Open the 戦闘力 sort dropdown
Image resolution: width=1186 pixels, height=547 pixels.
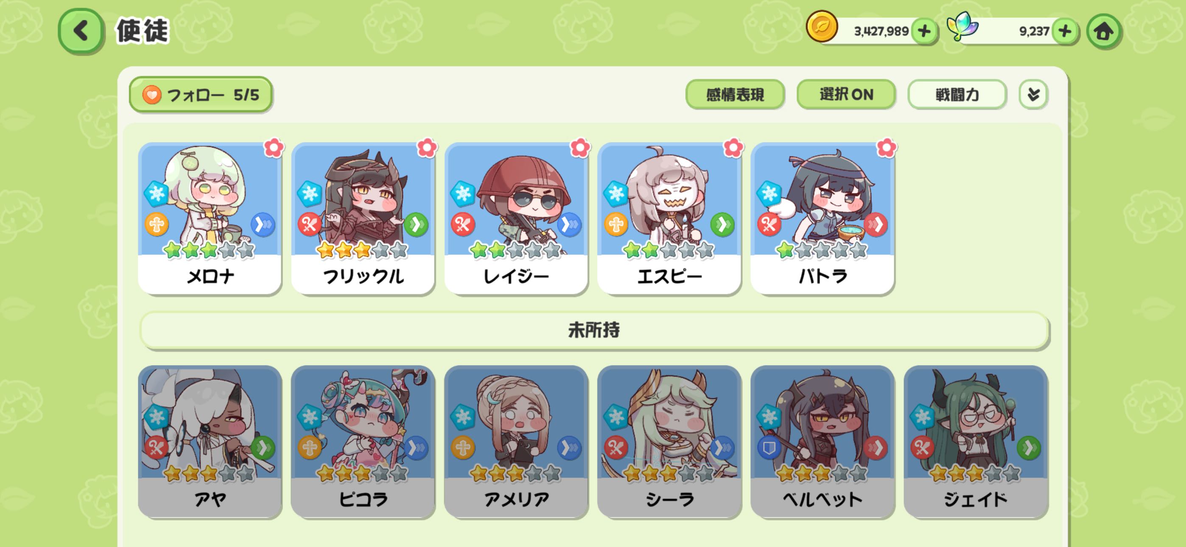957,95
